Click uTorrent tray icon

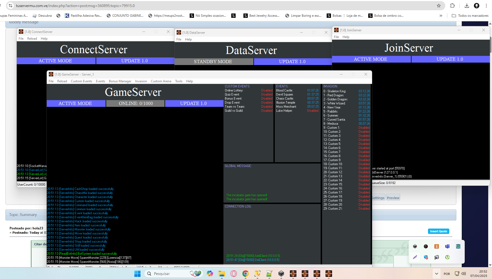coord(447,257)
